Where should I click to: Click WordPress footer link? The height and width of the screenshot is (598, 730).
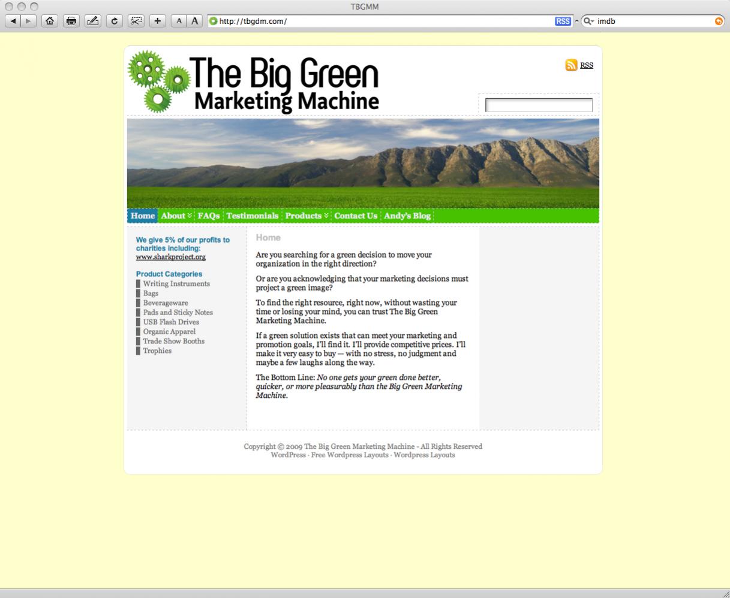288,455
